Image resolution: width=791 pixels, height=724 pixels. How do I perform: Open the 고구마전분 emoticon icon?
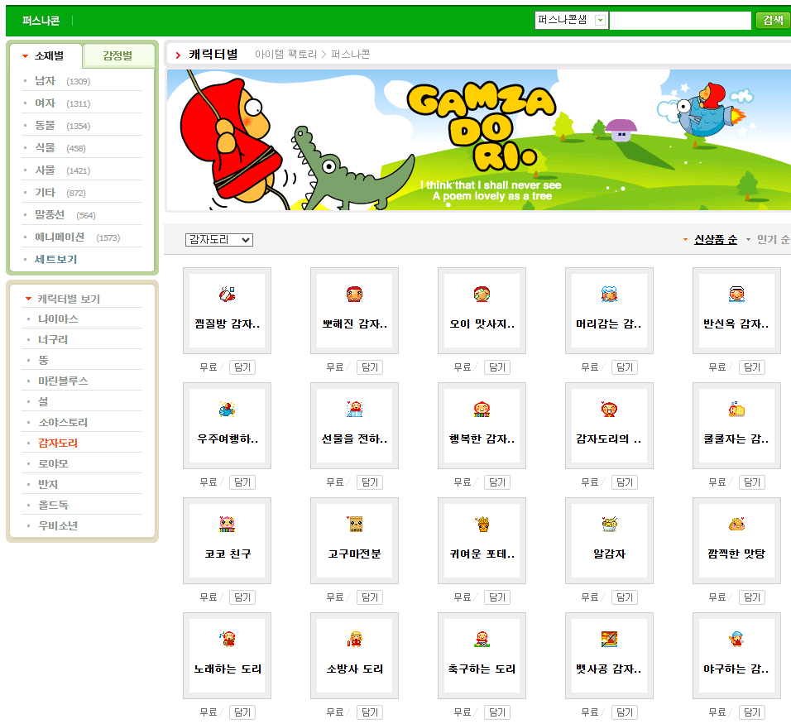pos(355,524)
